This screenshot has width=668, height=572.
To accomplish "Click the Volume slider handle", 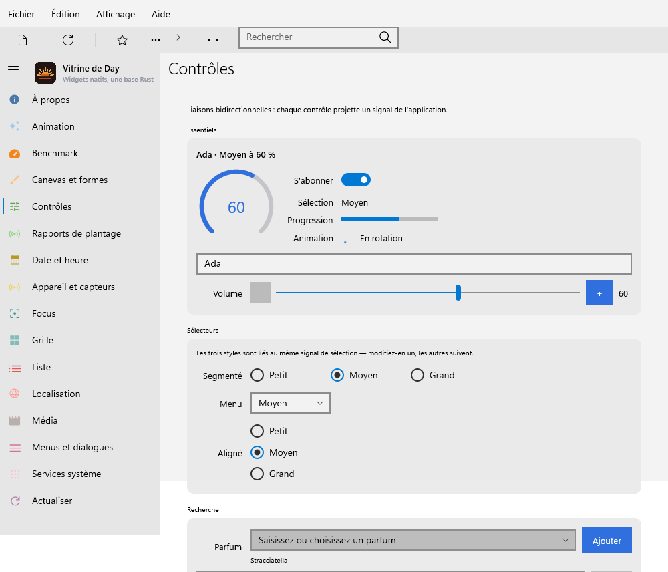I will [458, 293].
